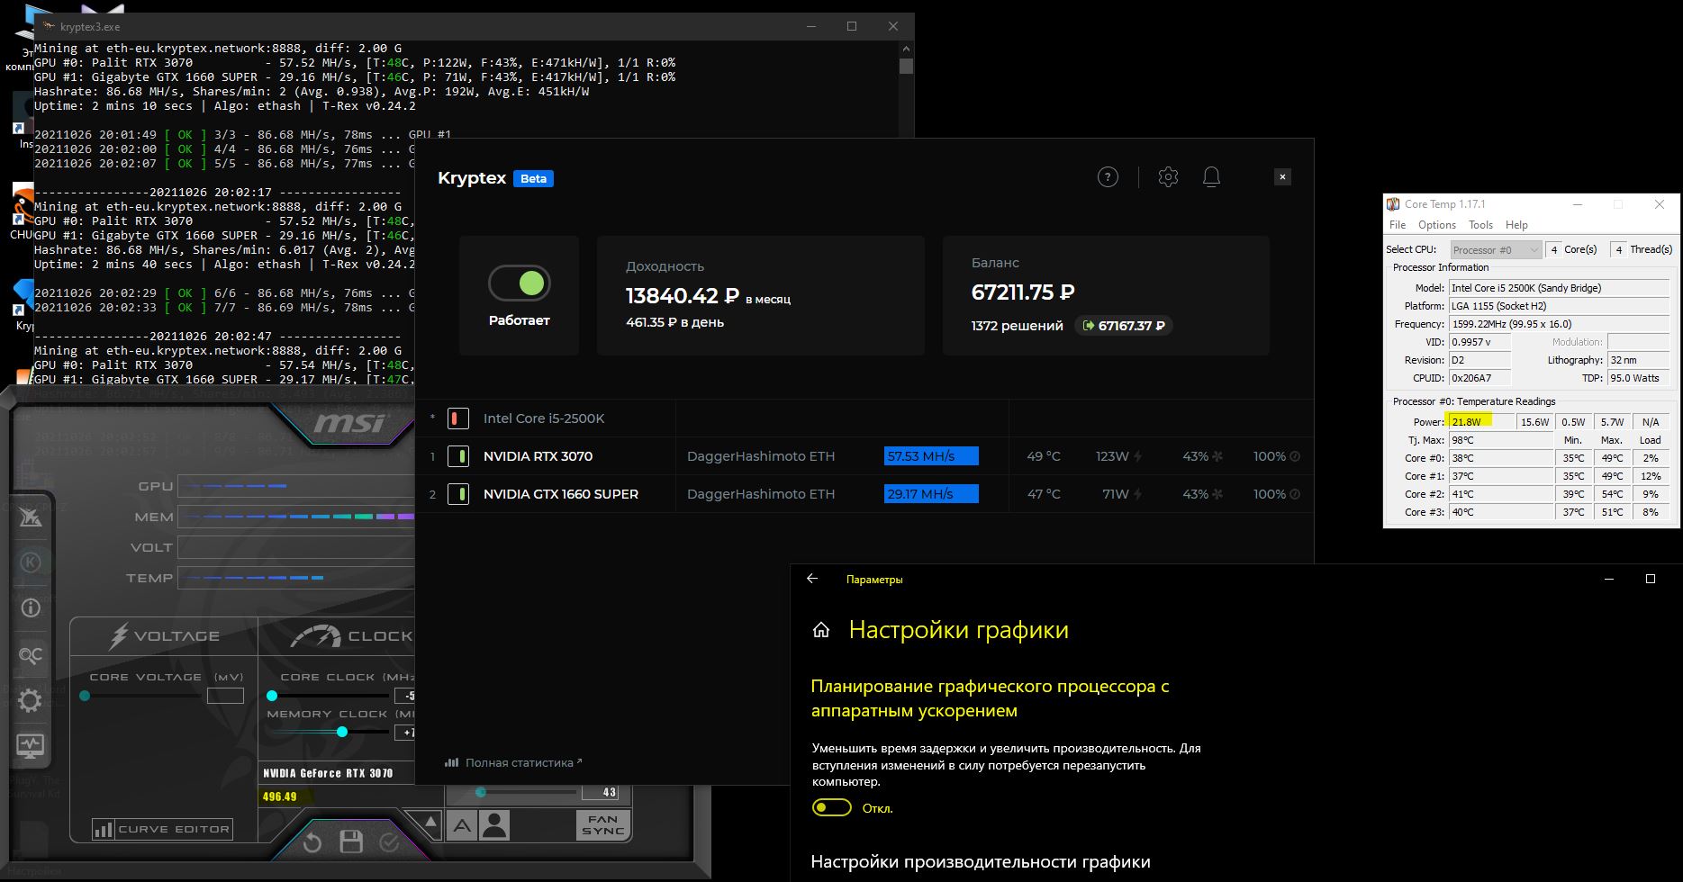
Task: Click the 71W power lightning icon
Action: pos(1138,494)
